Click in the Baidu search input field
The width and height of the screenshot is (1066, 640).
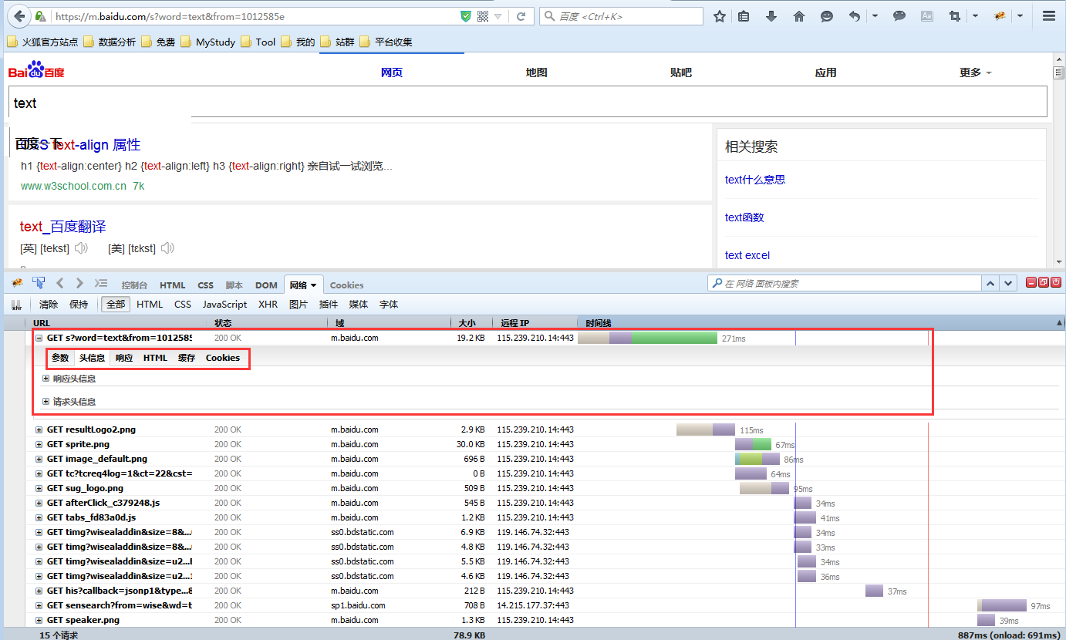pos(528,102)
